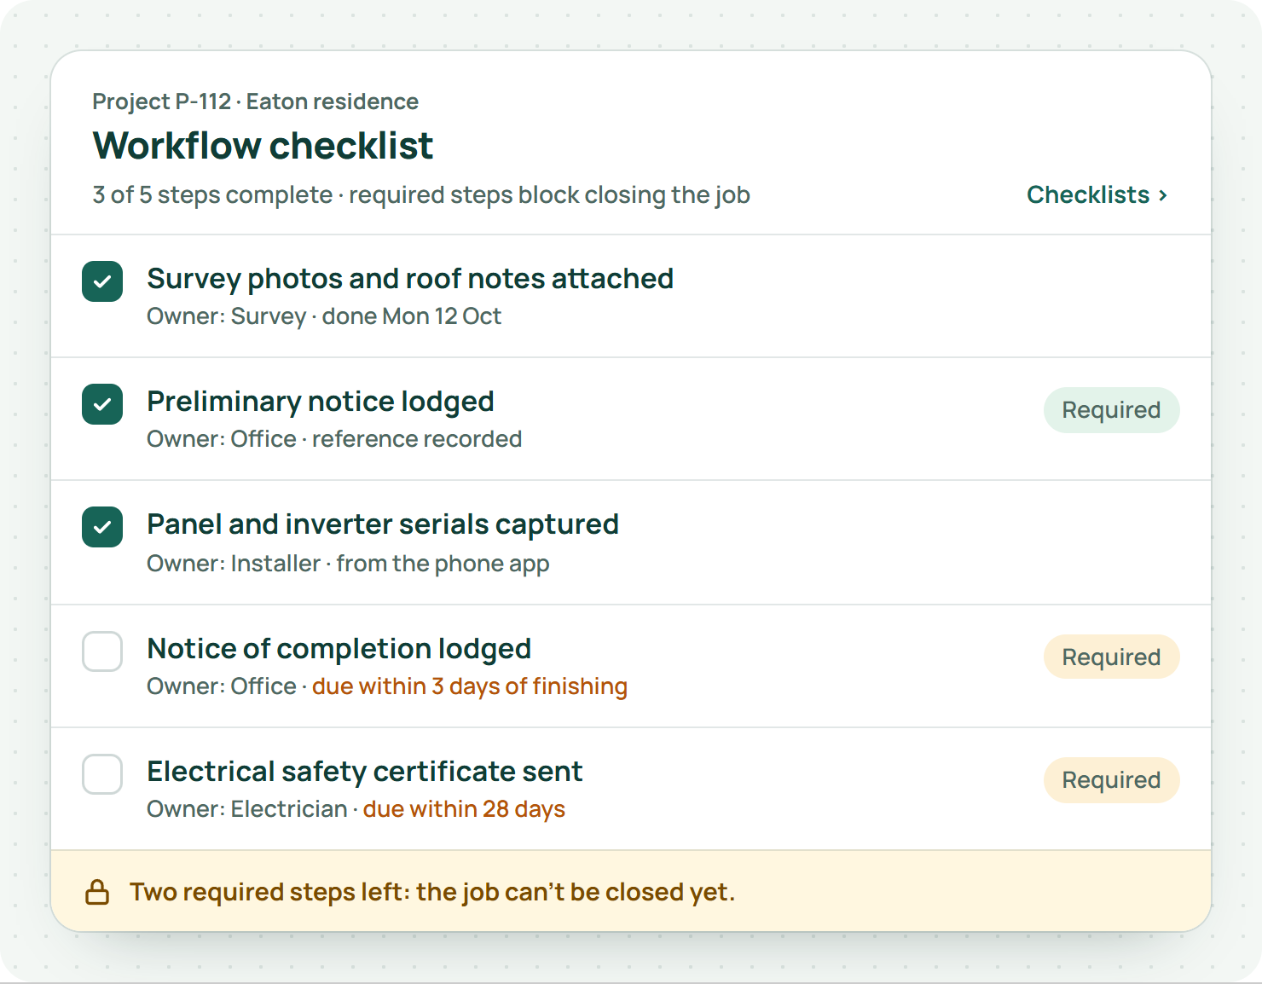This screenshot has height=984, width=1262.
Task: Click the Owner: Office reference recorded line
Action: coord(334,439)
